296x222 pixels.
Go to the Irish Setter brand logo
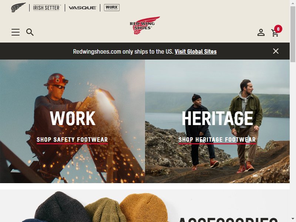(47, 8)
